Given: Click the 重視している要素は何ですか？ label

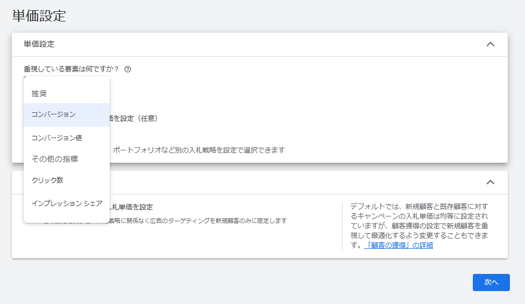Looking at the screenshot, I should pos(72,69).
